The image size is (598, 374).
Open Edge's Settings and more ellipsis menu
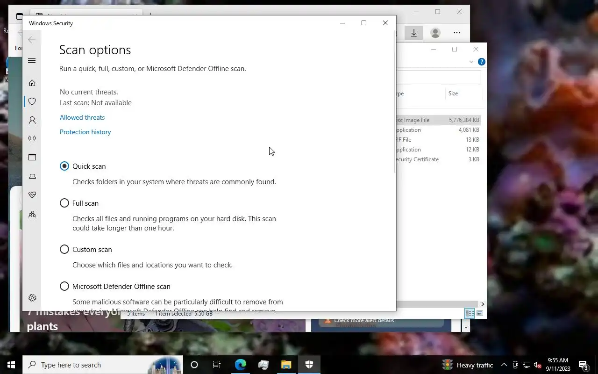tap(457, 33)
